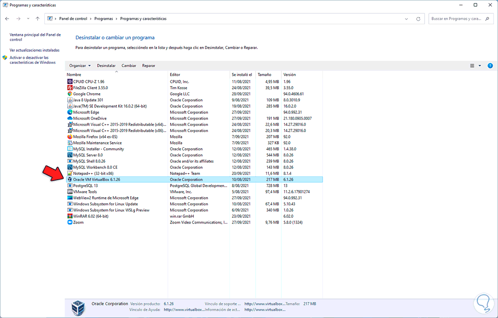Select Microsoft Visual C++ Redistributable (x64) row
Viewport: 498px width, 318px height.
[194, 124]
